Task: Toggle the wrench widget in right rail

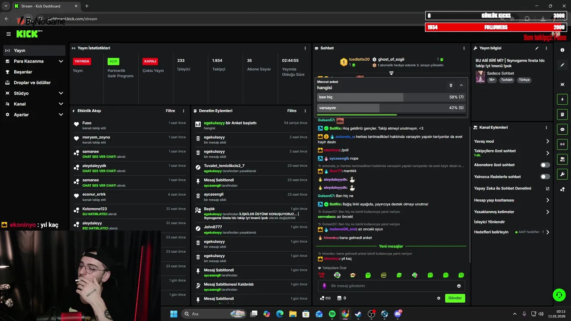Action: click(562, 174)
